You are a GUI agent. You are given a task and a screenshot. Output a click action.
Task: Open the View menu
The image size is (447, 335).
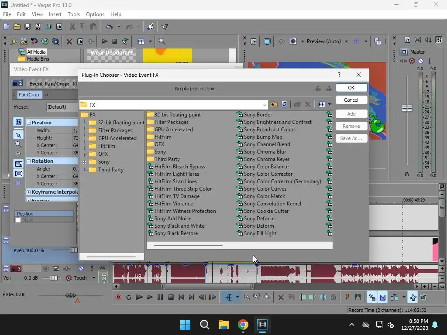[37, 14]
